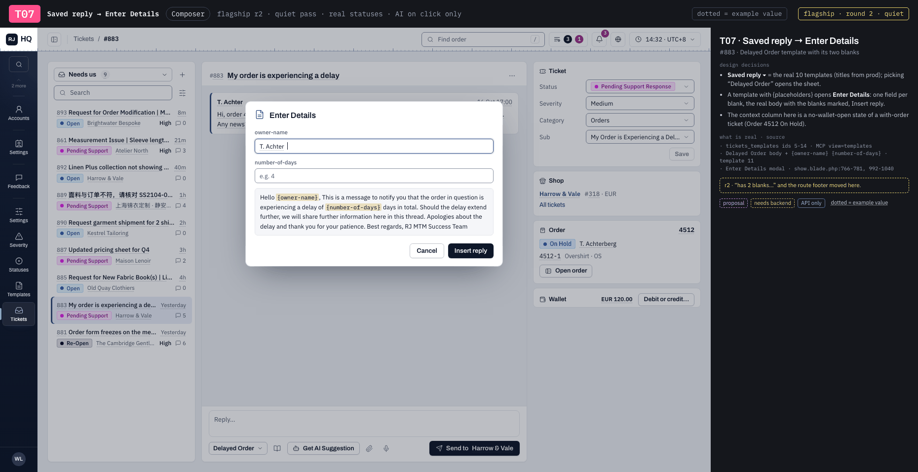This screenshot has width=918, height=472.
Task: Open ticket list filter sliders icon
Action: click(x=182, y=93)
